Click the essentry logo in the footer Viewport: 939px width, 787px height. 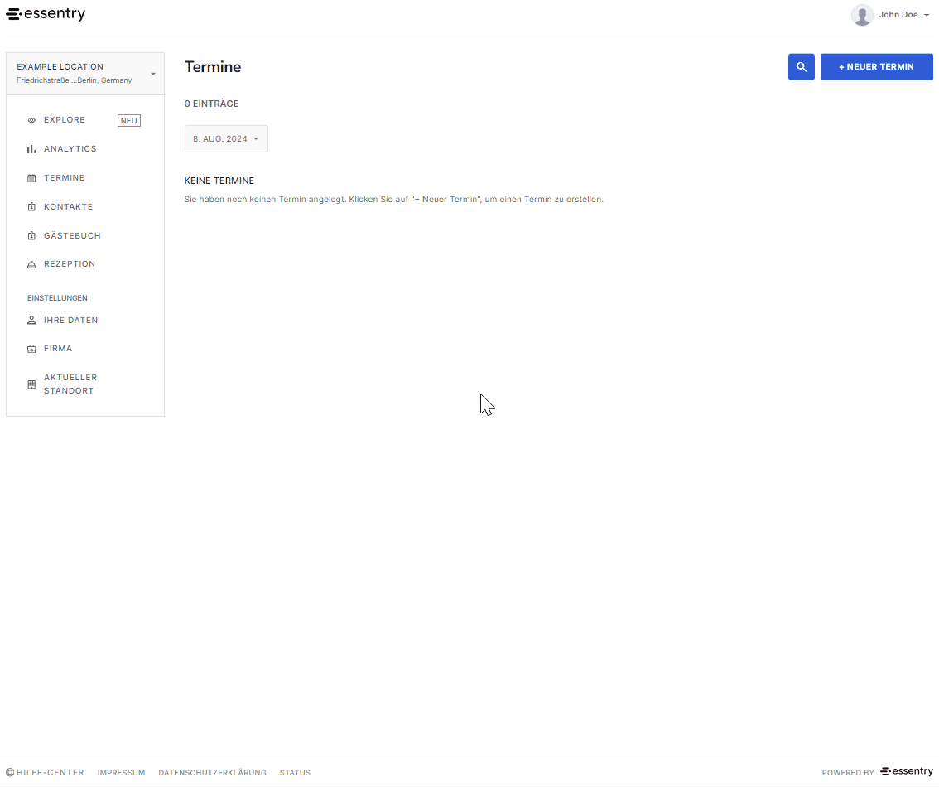pos(907,771)
